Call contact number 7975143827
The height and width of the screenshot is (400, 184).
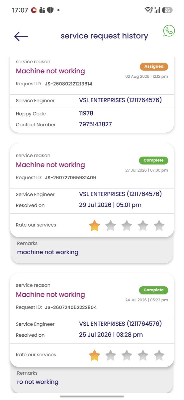click(95, 124)
